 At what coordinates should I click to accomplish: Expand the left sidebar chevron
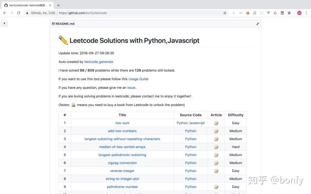tap(4, 23)
